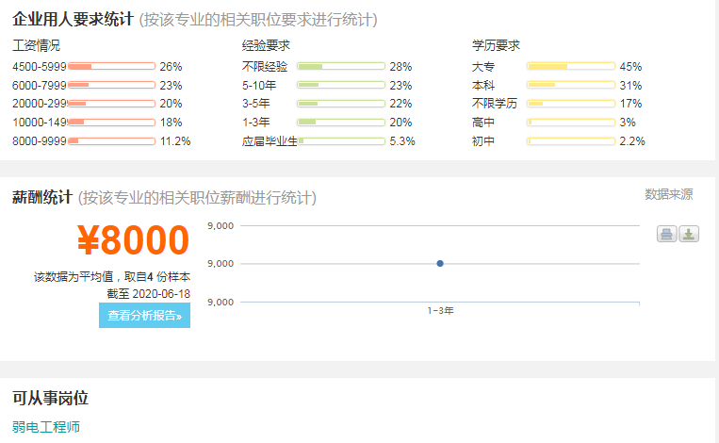Click the print chart icon
The width and height of the screenshot is (719, 443).
coord(666,234)
